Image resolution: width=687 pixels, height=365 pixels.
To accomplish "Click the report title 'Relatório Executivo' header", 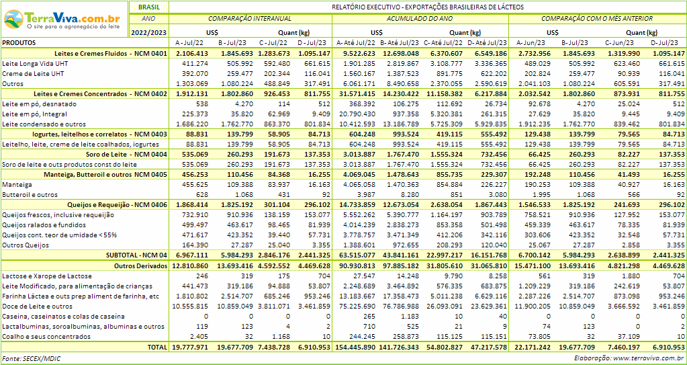I will [428, 7].
